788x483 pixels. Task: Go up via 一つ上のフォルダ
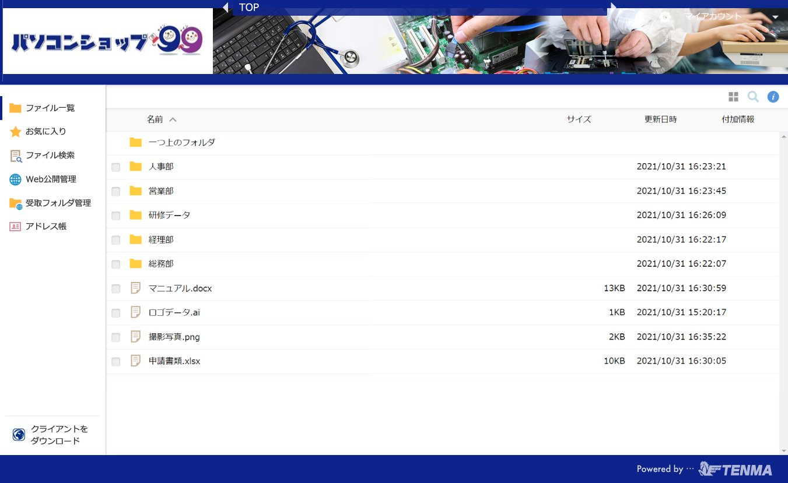181,142
